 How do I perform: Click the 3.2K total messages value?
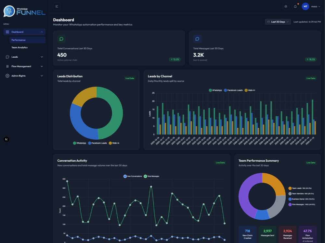pos(199,55)
